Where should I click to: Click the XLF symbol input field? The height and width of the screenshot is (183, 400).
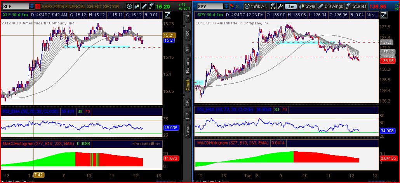(15, 6)
